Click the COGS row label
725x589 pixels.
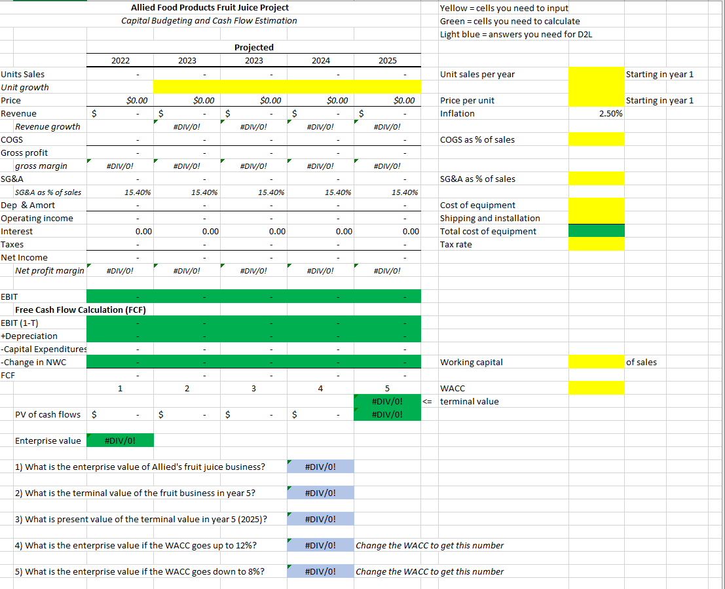12,139
